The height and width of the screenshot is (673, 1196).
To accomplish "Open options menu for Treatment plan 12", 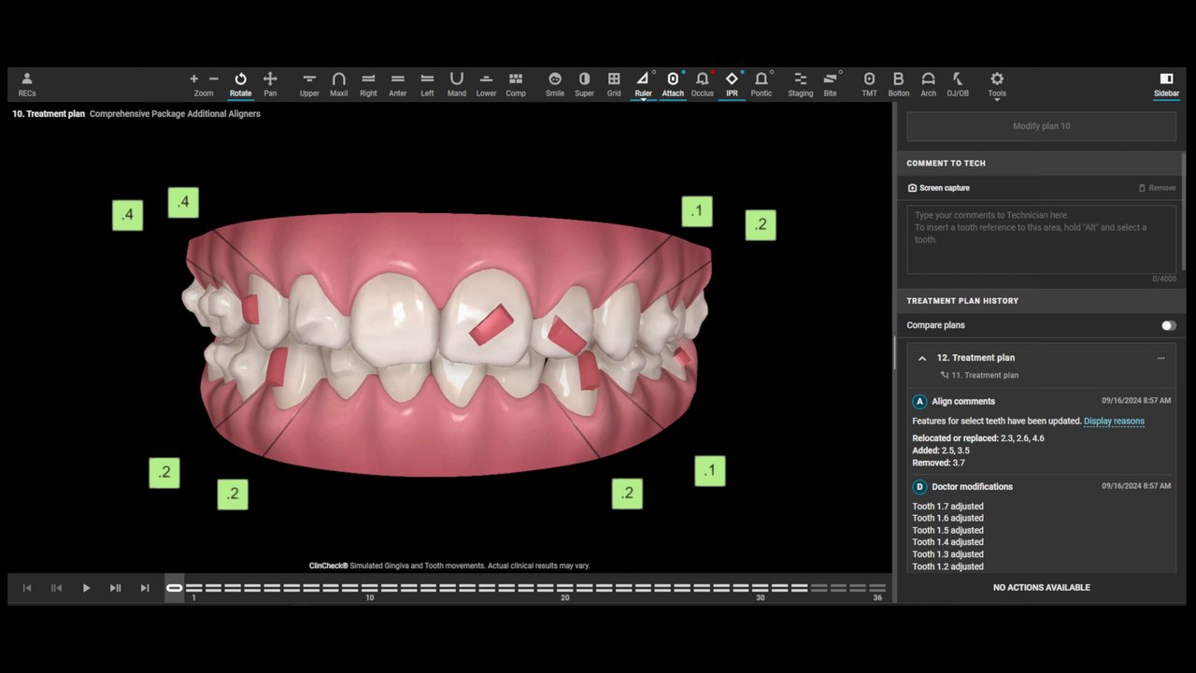I will (1161, 358).
